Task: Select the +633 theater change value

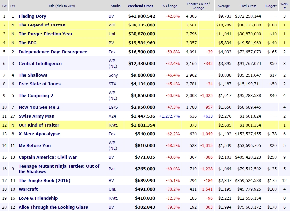Action: point(208,116)
